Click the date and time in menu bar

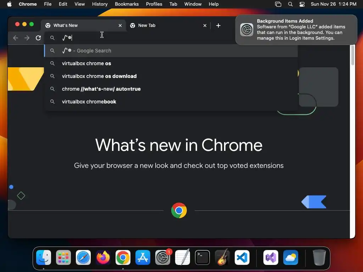pyautogui.click(x=334, y=4)
